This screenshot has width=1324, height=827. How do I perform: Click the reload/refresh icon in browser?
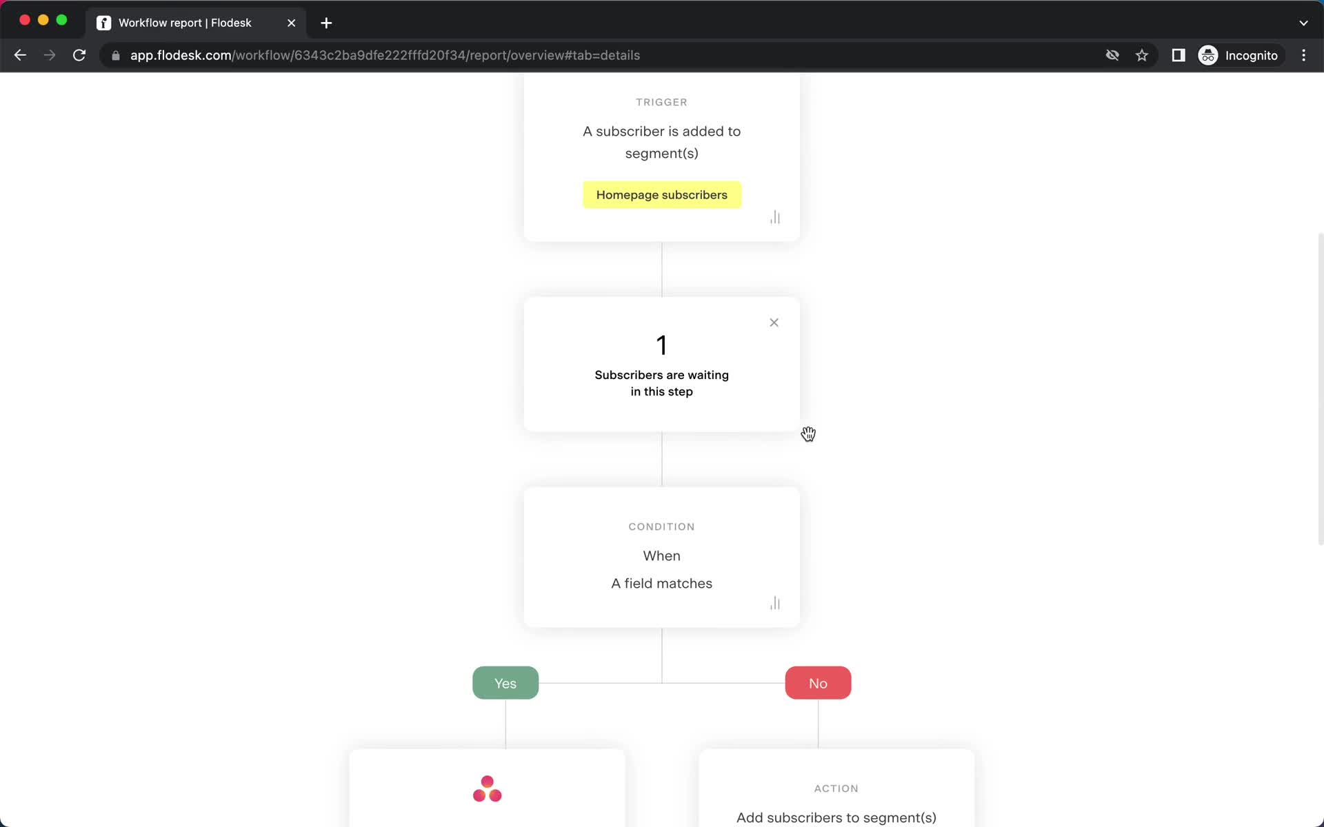81,55
